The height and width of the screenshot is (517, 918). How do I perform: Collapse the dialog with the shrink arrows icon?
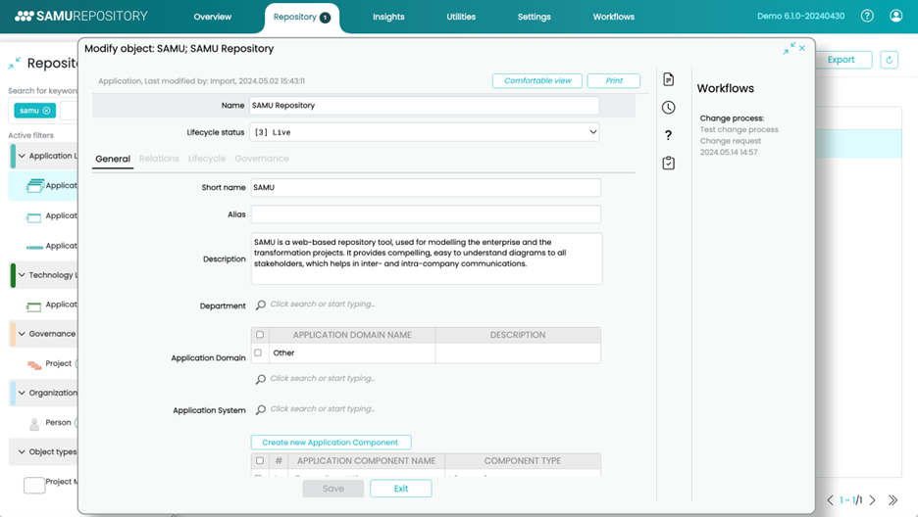tap(790, 49)
